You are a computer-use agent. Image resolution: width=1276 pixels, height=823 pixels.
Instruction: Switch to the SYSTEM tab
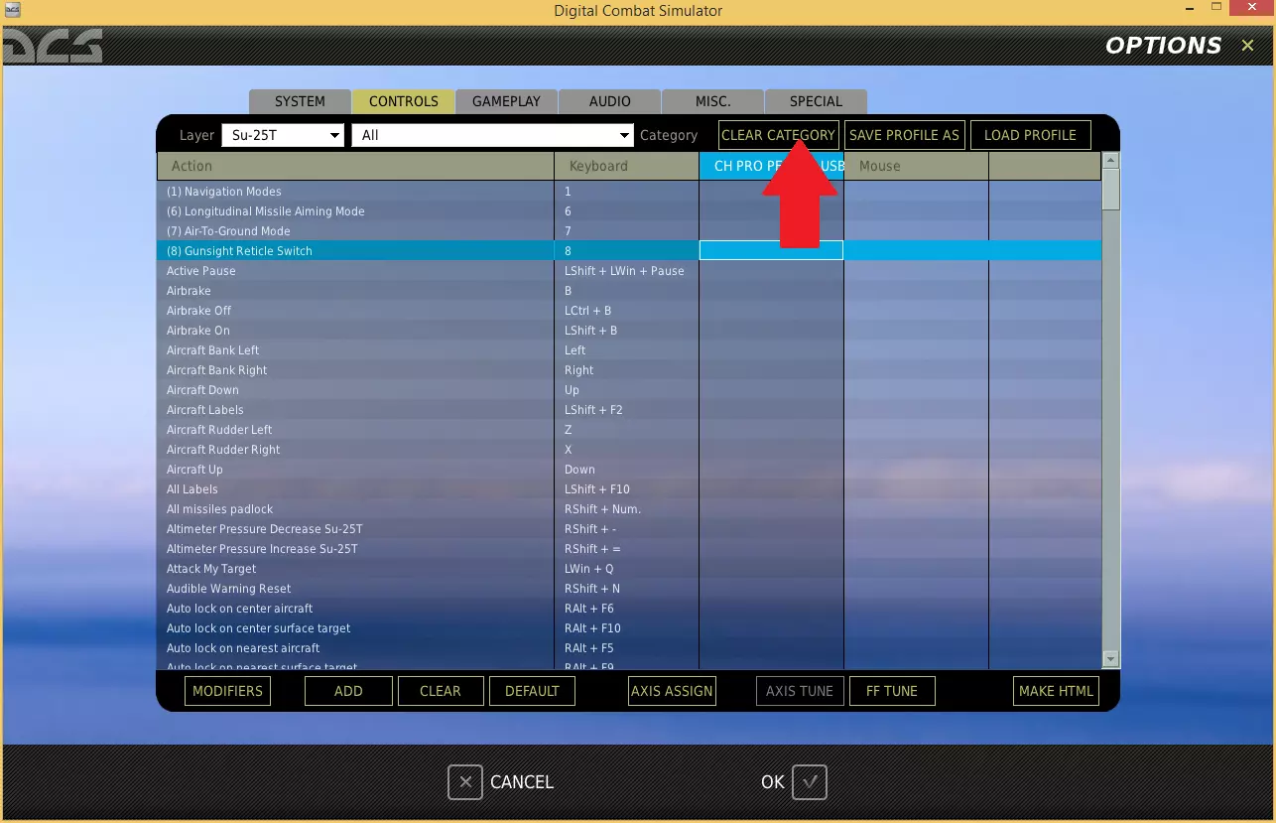pos(300,101)
